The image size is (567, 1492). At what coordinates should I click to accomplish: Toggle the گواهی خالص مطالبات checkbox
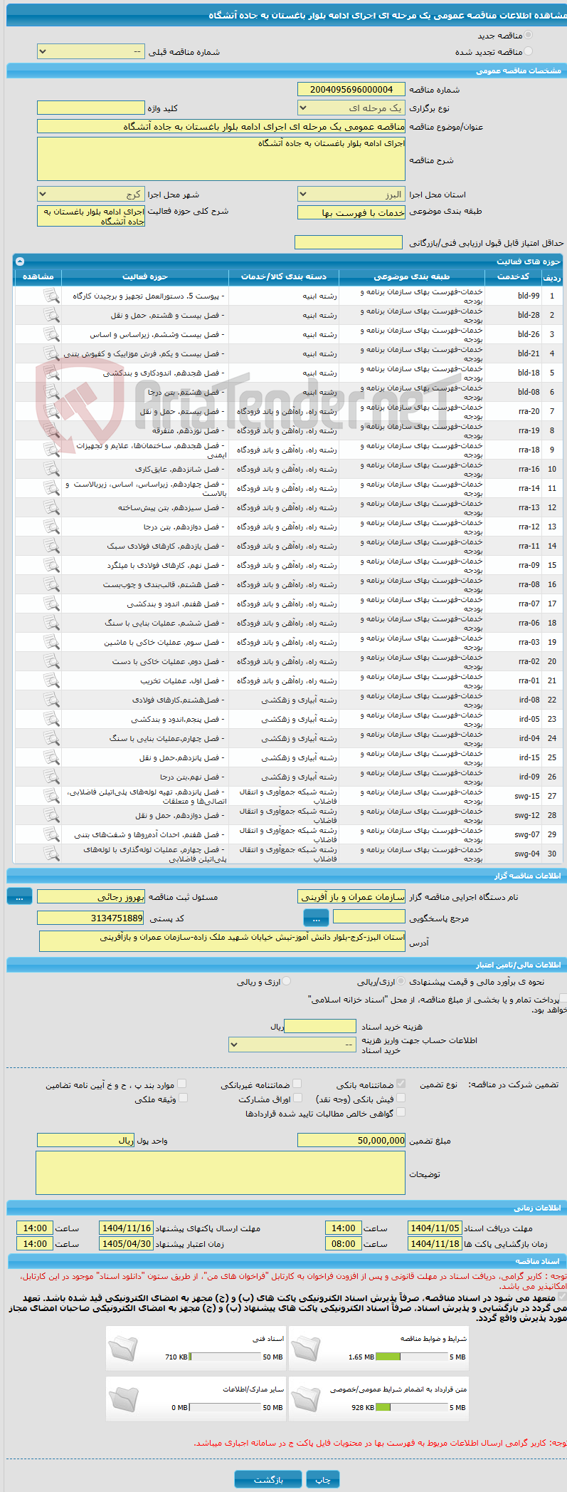401,1112
